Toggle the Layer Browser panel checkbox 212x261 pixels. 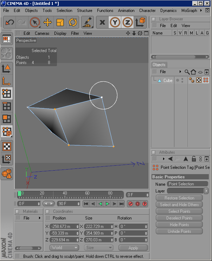tap(154, 19)
